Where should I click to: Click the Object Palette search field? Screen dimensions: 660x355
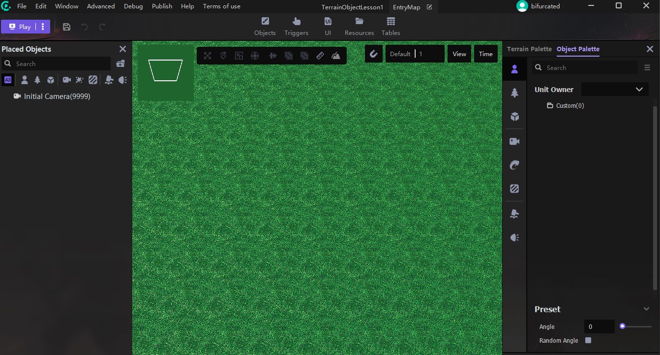pyautogui.click(x=585, y=67)
